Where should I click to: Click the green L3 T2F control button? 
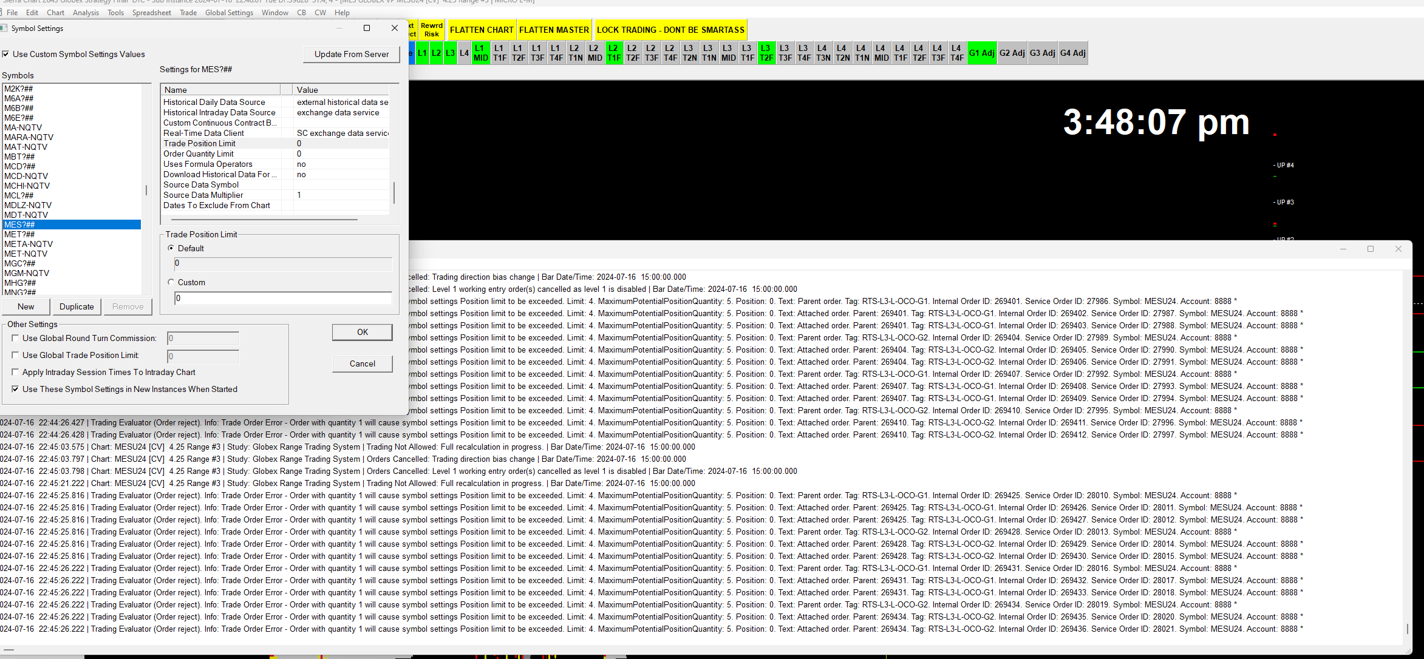[x=766, y=53]
